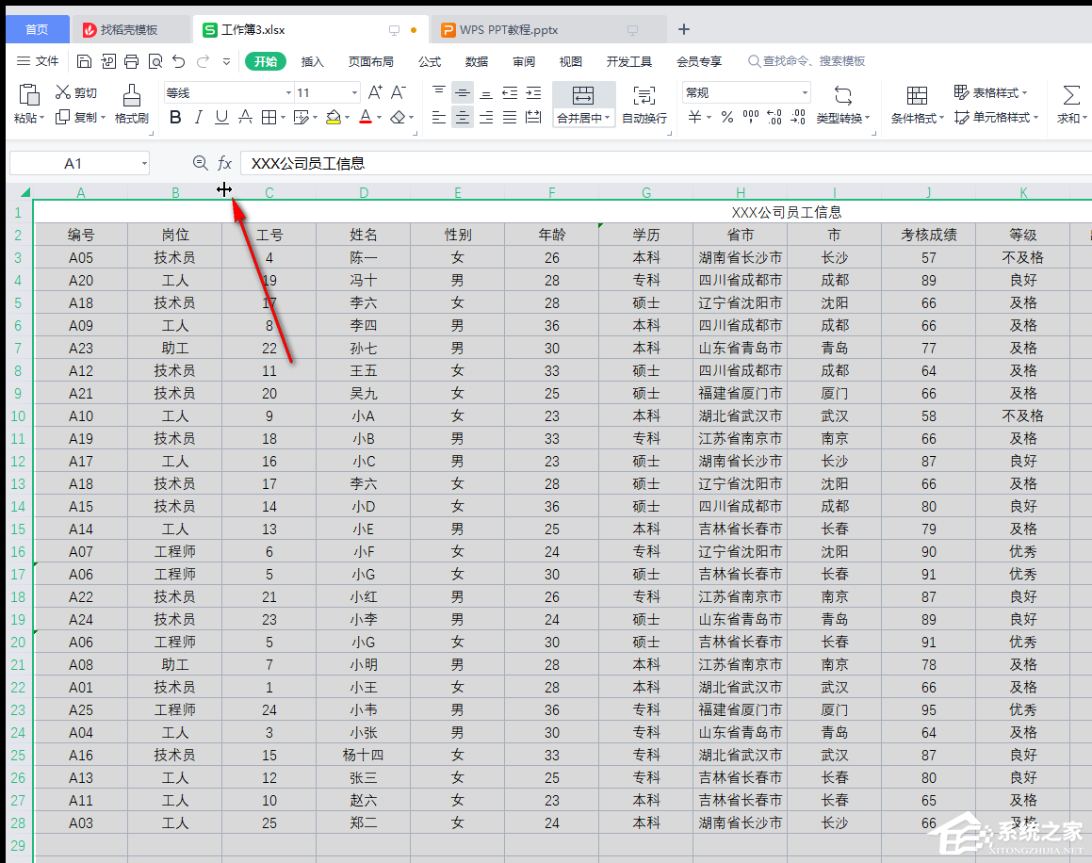Click the Print icon in quick toolbar
Viewport: 1092px width, 863px height.
132,61
